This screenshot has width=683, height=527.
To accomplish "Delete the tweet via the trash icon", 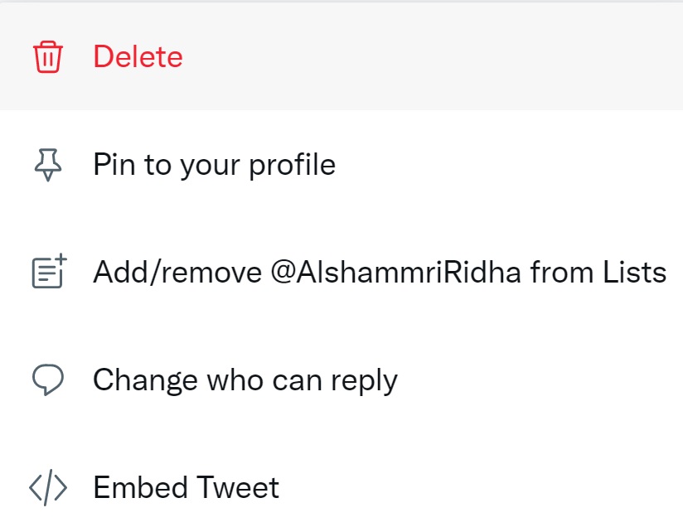I will (48, 57).
